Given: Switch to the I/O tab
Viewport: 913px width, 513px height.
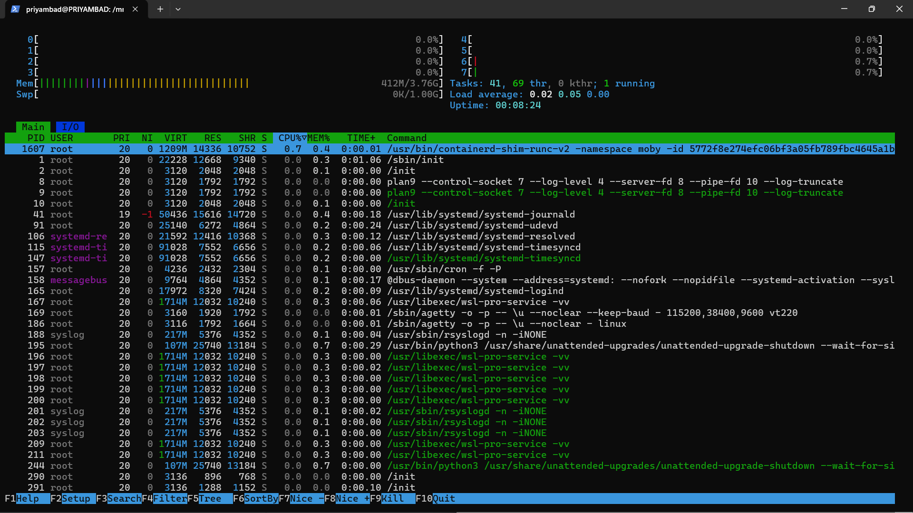Looking at the screenshot, I should (70, 127).
